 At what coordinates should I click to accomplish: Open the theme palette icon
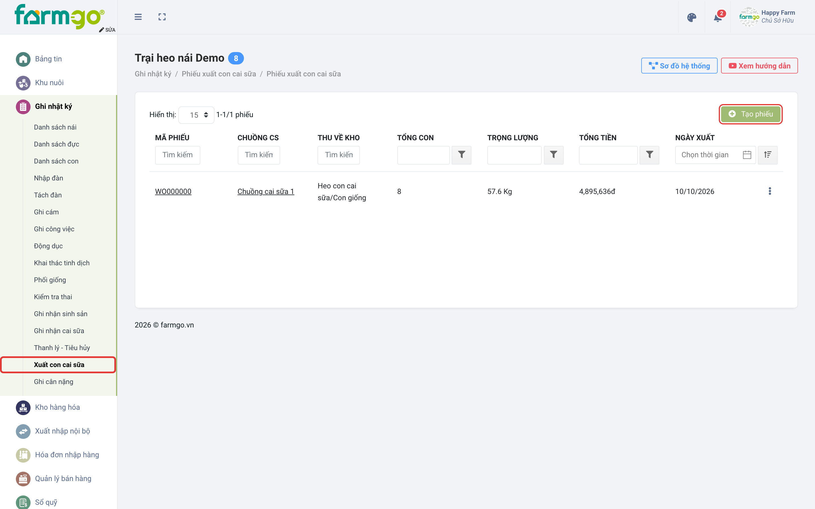(x=691, y=17)
